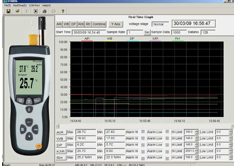
Task: Click the Combine button
Action: (99, 24)
